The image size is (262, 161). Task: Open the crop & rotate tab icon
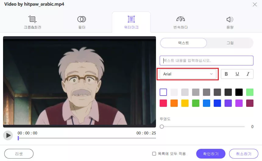pos(32,19)
